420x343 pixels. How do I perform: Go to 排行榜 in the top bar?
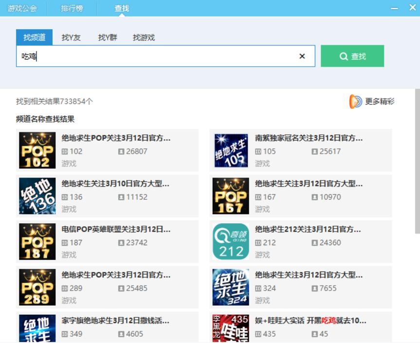[x=72, y=8]
